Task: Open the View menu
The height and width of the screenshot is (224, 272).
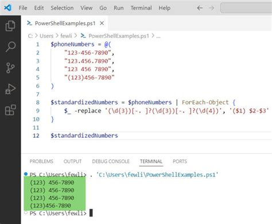Action: pyautogui.click(x=86, y=8)
